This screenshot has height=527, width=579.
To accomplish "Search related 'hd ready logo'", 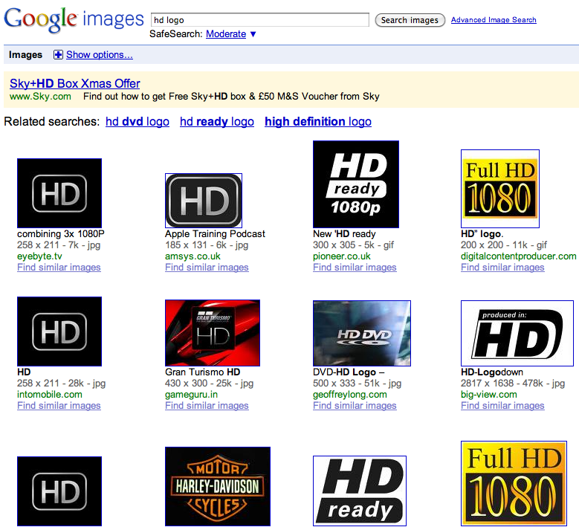I will 217,121.
